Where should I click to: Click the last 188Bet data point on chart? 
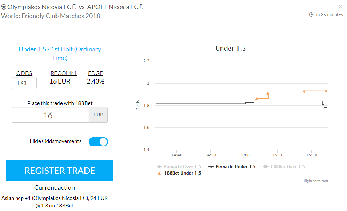point(326,91)
